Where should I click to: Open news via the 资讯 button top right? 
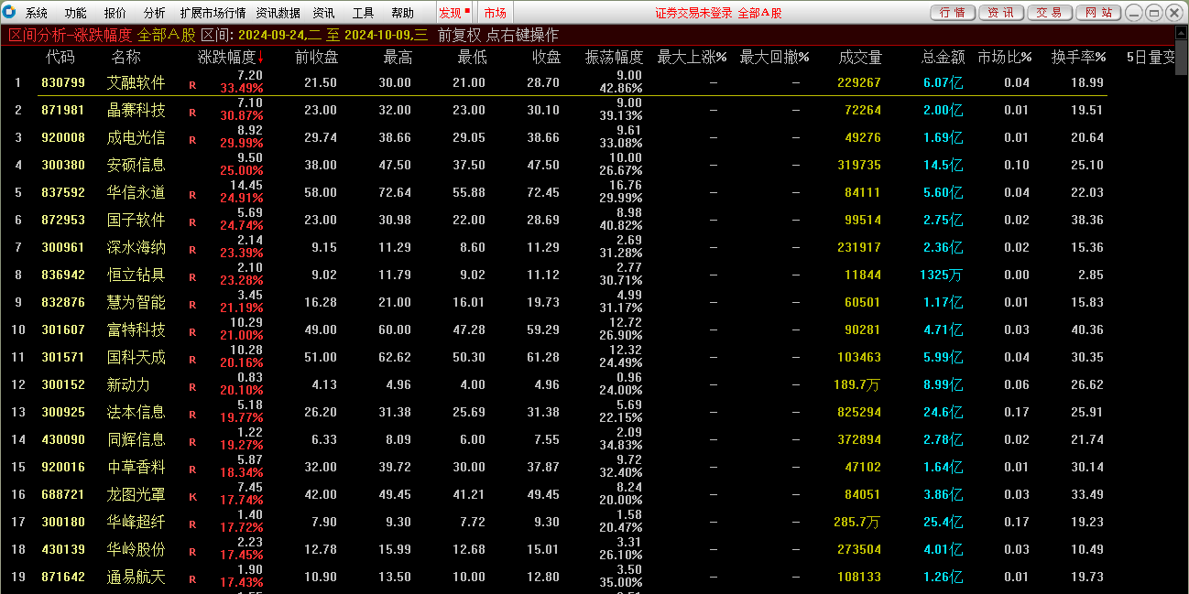coord(1000,12)
